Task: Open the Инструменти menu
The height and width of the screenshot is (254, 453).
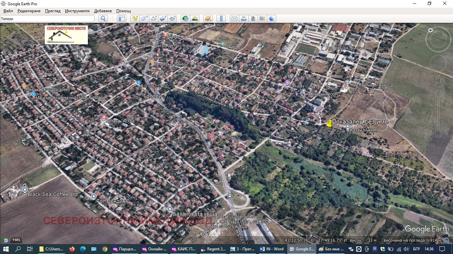Action: pyautogui.click(x=77, y=11)
